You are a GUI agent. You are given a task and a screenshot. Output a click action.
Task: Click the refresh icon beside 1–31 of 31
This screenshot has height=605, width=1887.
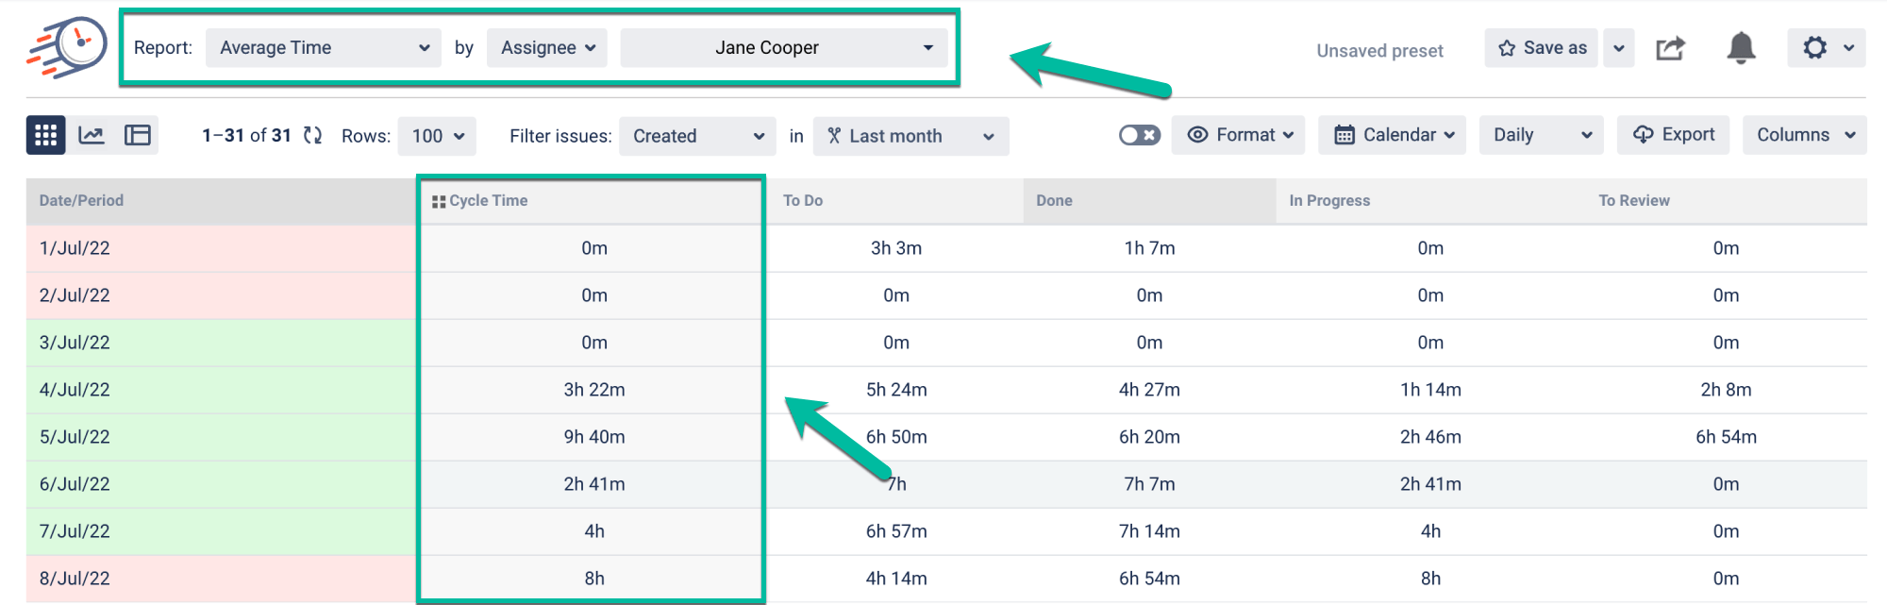(313, 135)
